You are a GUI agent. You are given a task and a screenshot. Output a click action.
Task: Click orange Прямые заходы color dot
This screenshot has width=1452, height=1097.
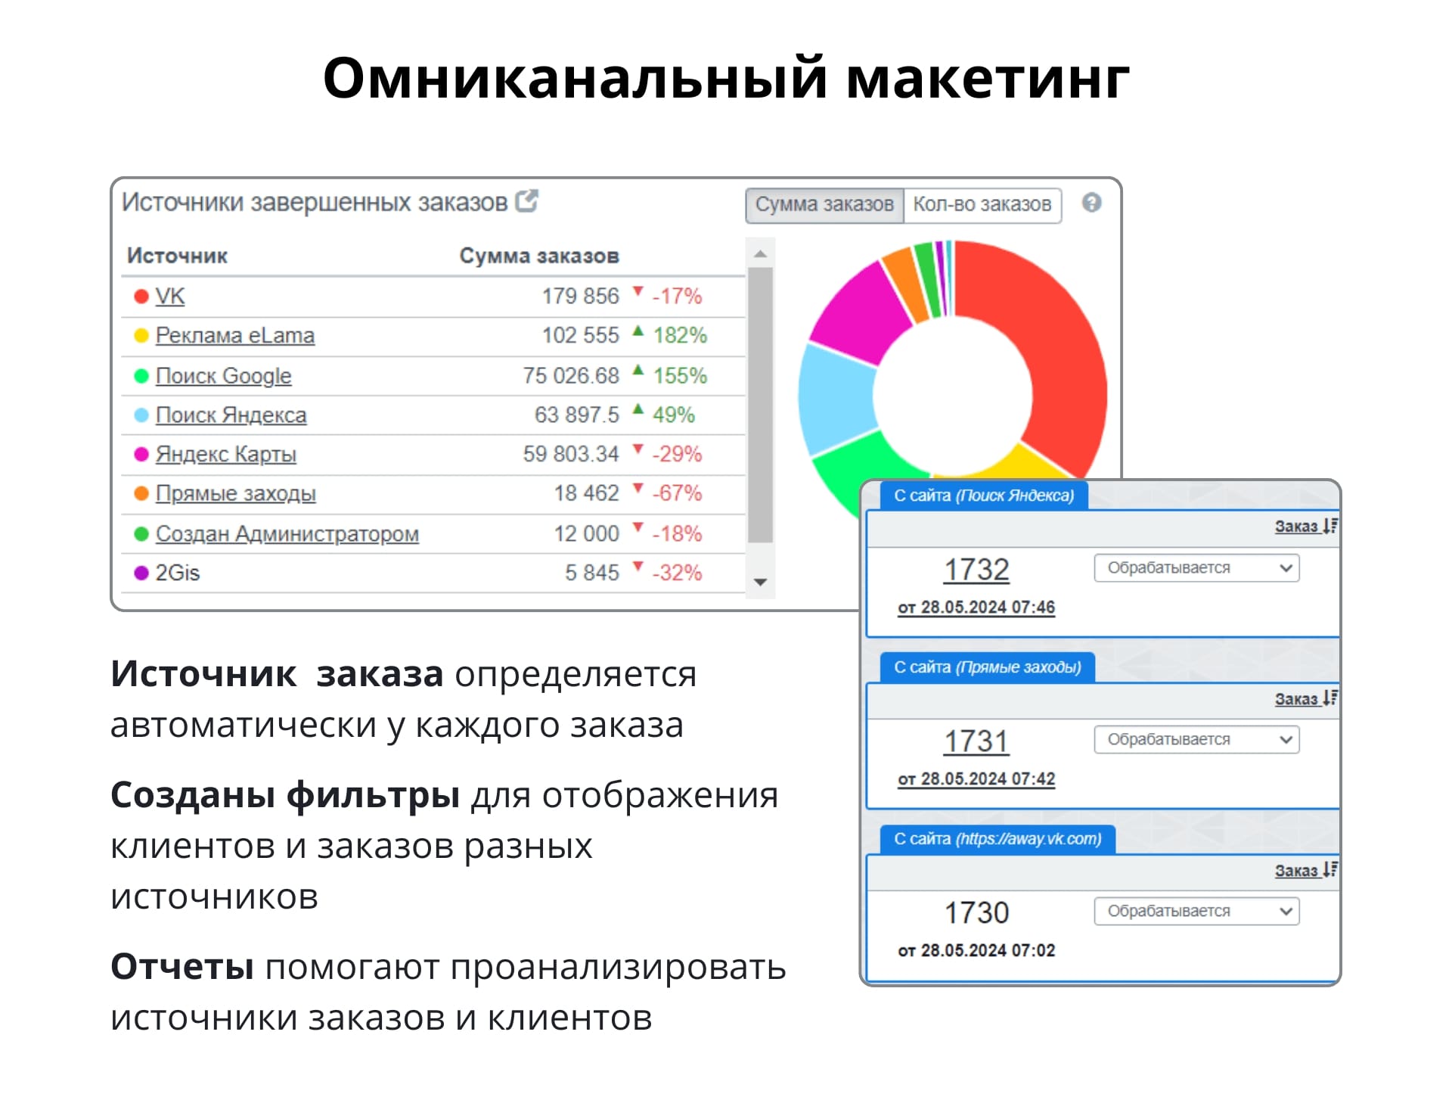coord(141,494)
